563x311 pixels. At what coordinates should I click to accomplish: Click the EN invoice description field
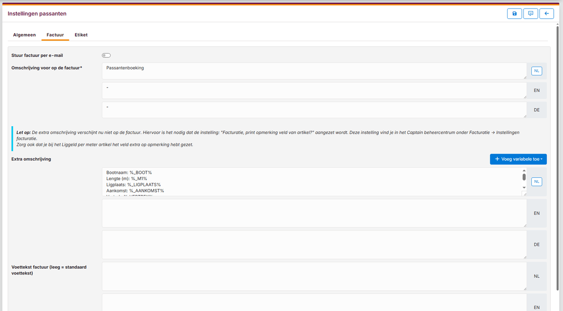pyautogui.click(x=314, y=91)
